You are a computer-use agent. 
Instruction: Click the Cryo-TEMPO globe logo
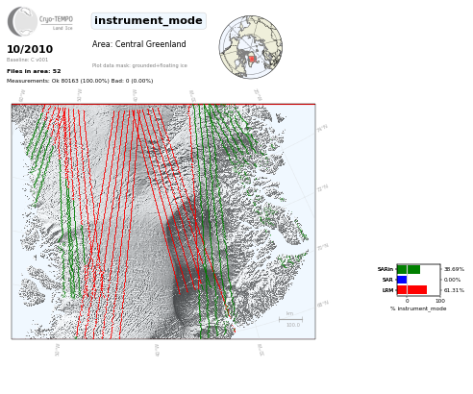coord(22,21)
